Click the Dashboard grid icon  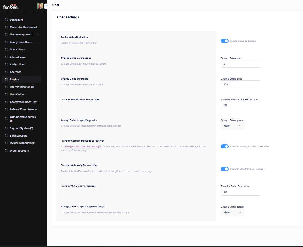(x=6, y=20)
